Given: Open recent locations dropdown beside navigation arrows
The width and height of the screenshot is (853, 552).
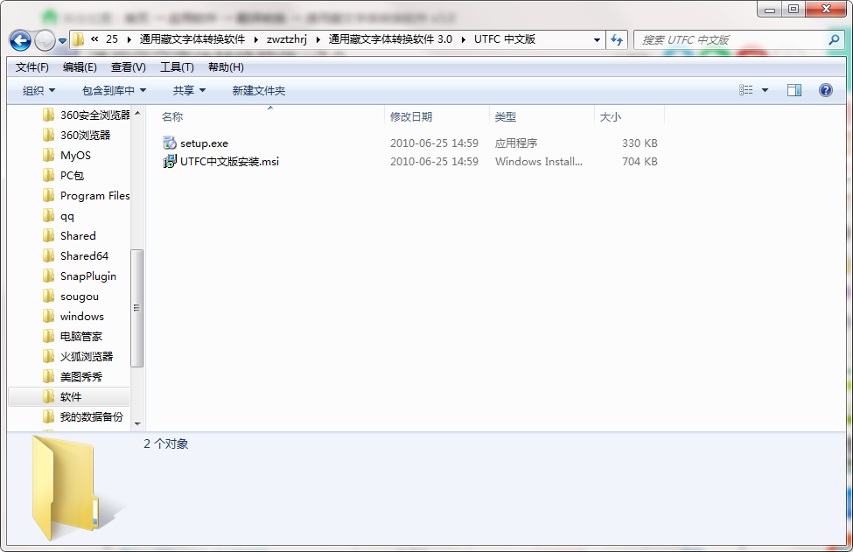Looking at the screenshot, I should coord(63,40).
